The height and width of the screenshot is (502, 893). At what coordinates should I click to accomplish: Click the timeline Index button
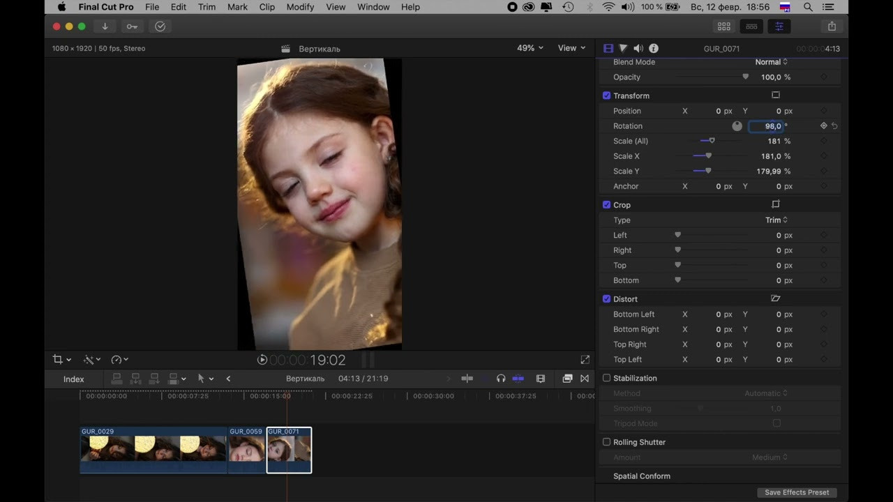(x=73, y=379)
